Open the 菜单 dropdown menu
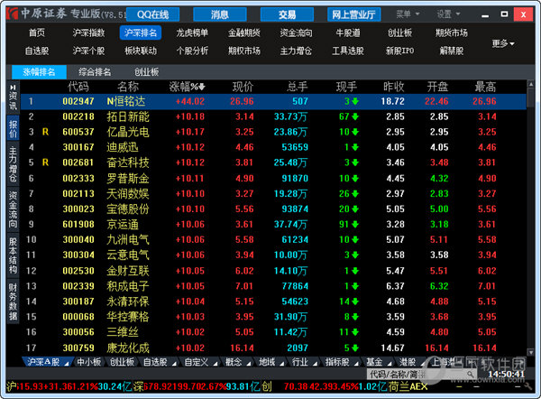 click(x=408, y=14)
